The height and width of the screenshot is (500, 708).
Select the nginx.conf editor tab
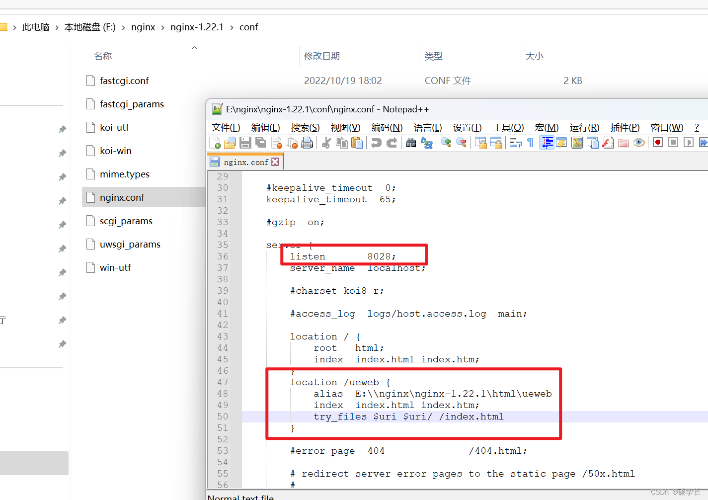pos(245,162)
